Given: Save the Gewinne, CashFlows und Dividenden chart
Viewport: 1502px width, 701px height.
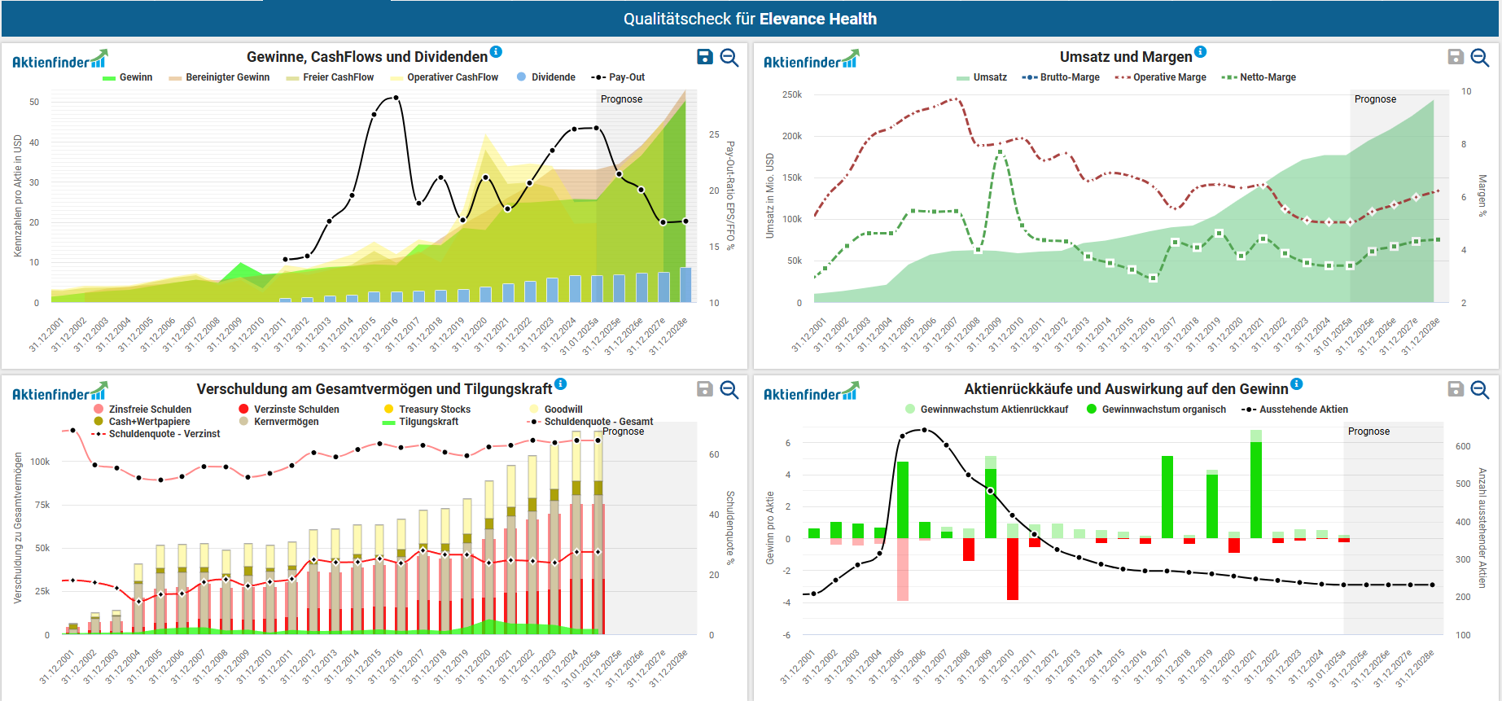Looking at the screenshot, I should coord(705,57).
